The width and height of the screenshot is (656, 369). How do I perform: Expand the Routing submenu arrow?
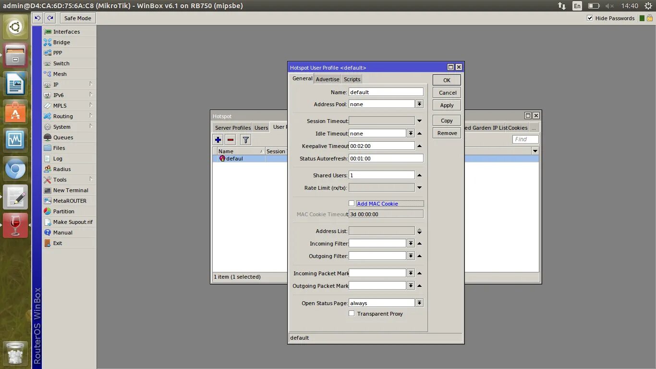91,116
